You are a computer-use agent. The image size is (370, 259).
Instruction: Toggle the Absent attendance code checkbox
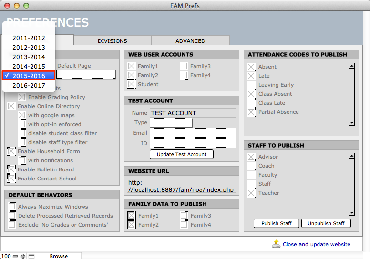tap(251, 67)
